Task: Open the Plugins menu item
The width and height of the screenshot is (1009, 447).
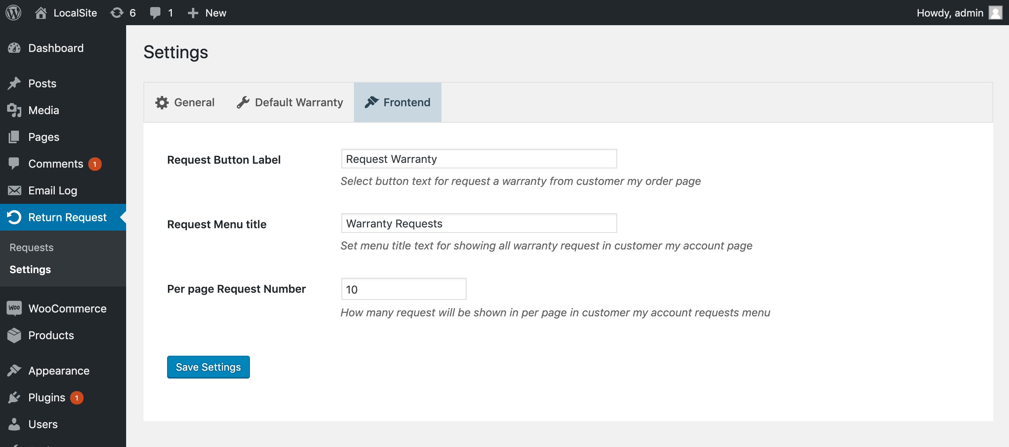Action: coord(47,397)
